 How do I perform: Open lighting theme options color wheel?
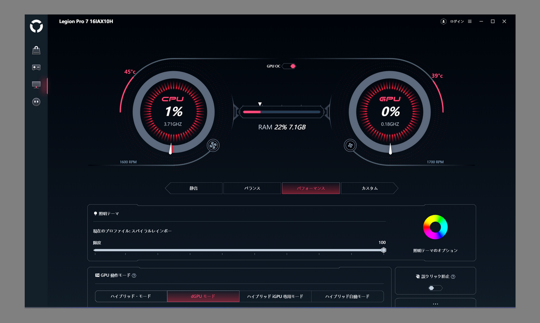click(435, 227)
